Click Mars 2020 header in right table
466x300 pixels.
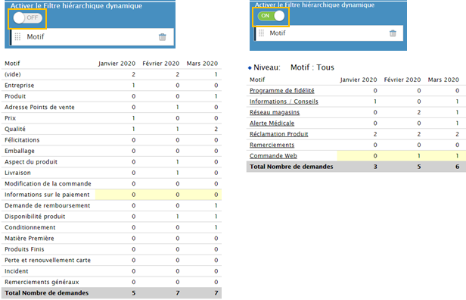[443, 80]
